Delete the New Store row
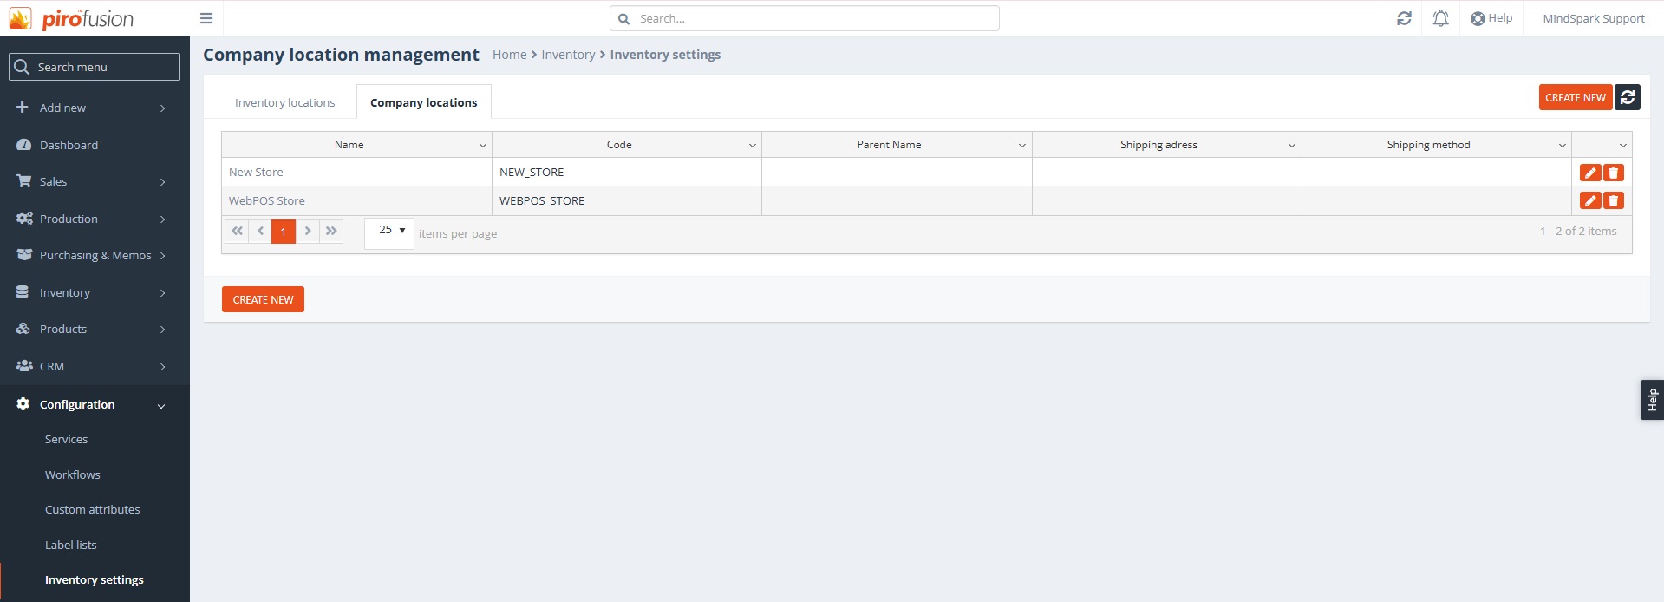 [x=1613, y=173]
